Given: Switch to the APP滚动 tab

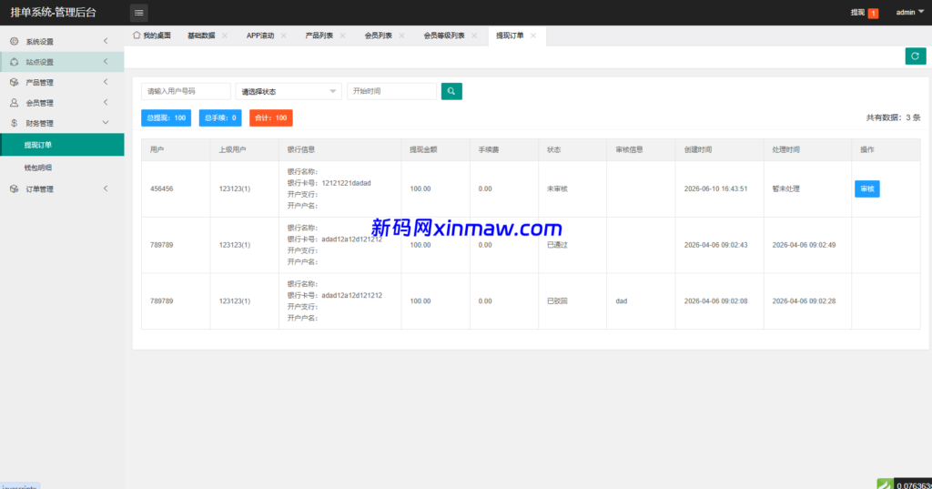Looking at the screenshot, I should (x=260, y=36).
